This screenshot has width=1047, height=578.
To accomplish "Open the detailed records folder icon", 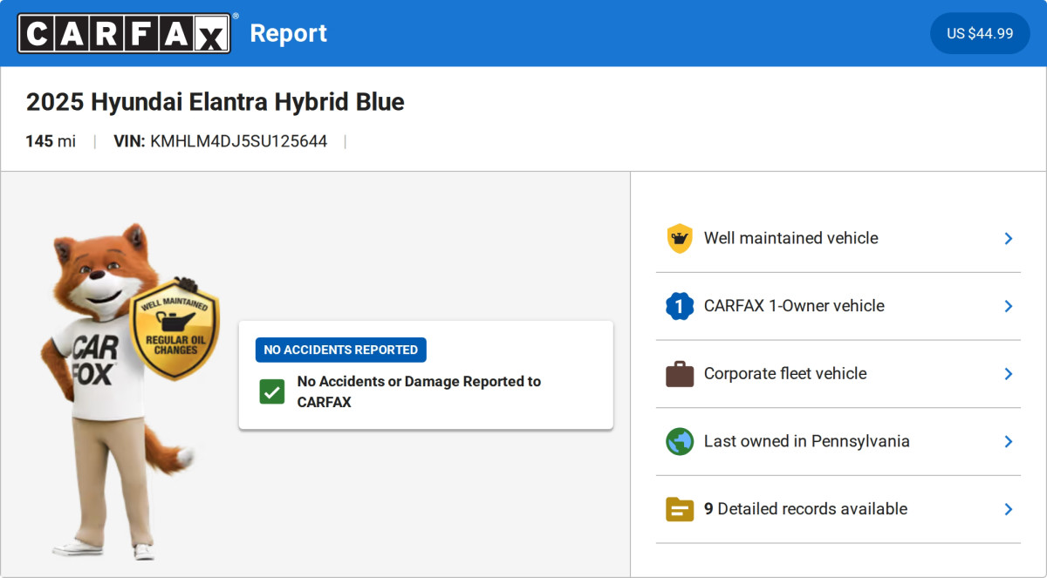I will coord(680,509).
